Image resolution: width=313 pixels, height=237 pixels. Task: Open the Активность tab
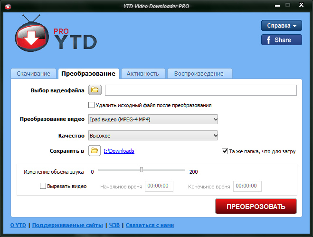click(x=143, y=74)
